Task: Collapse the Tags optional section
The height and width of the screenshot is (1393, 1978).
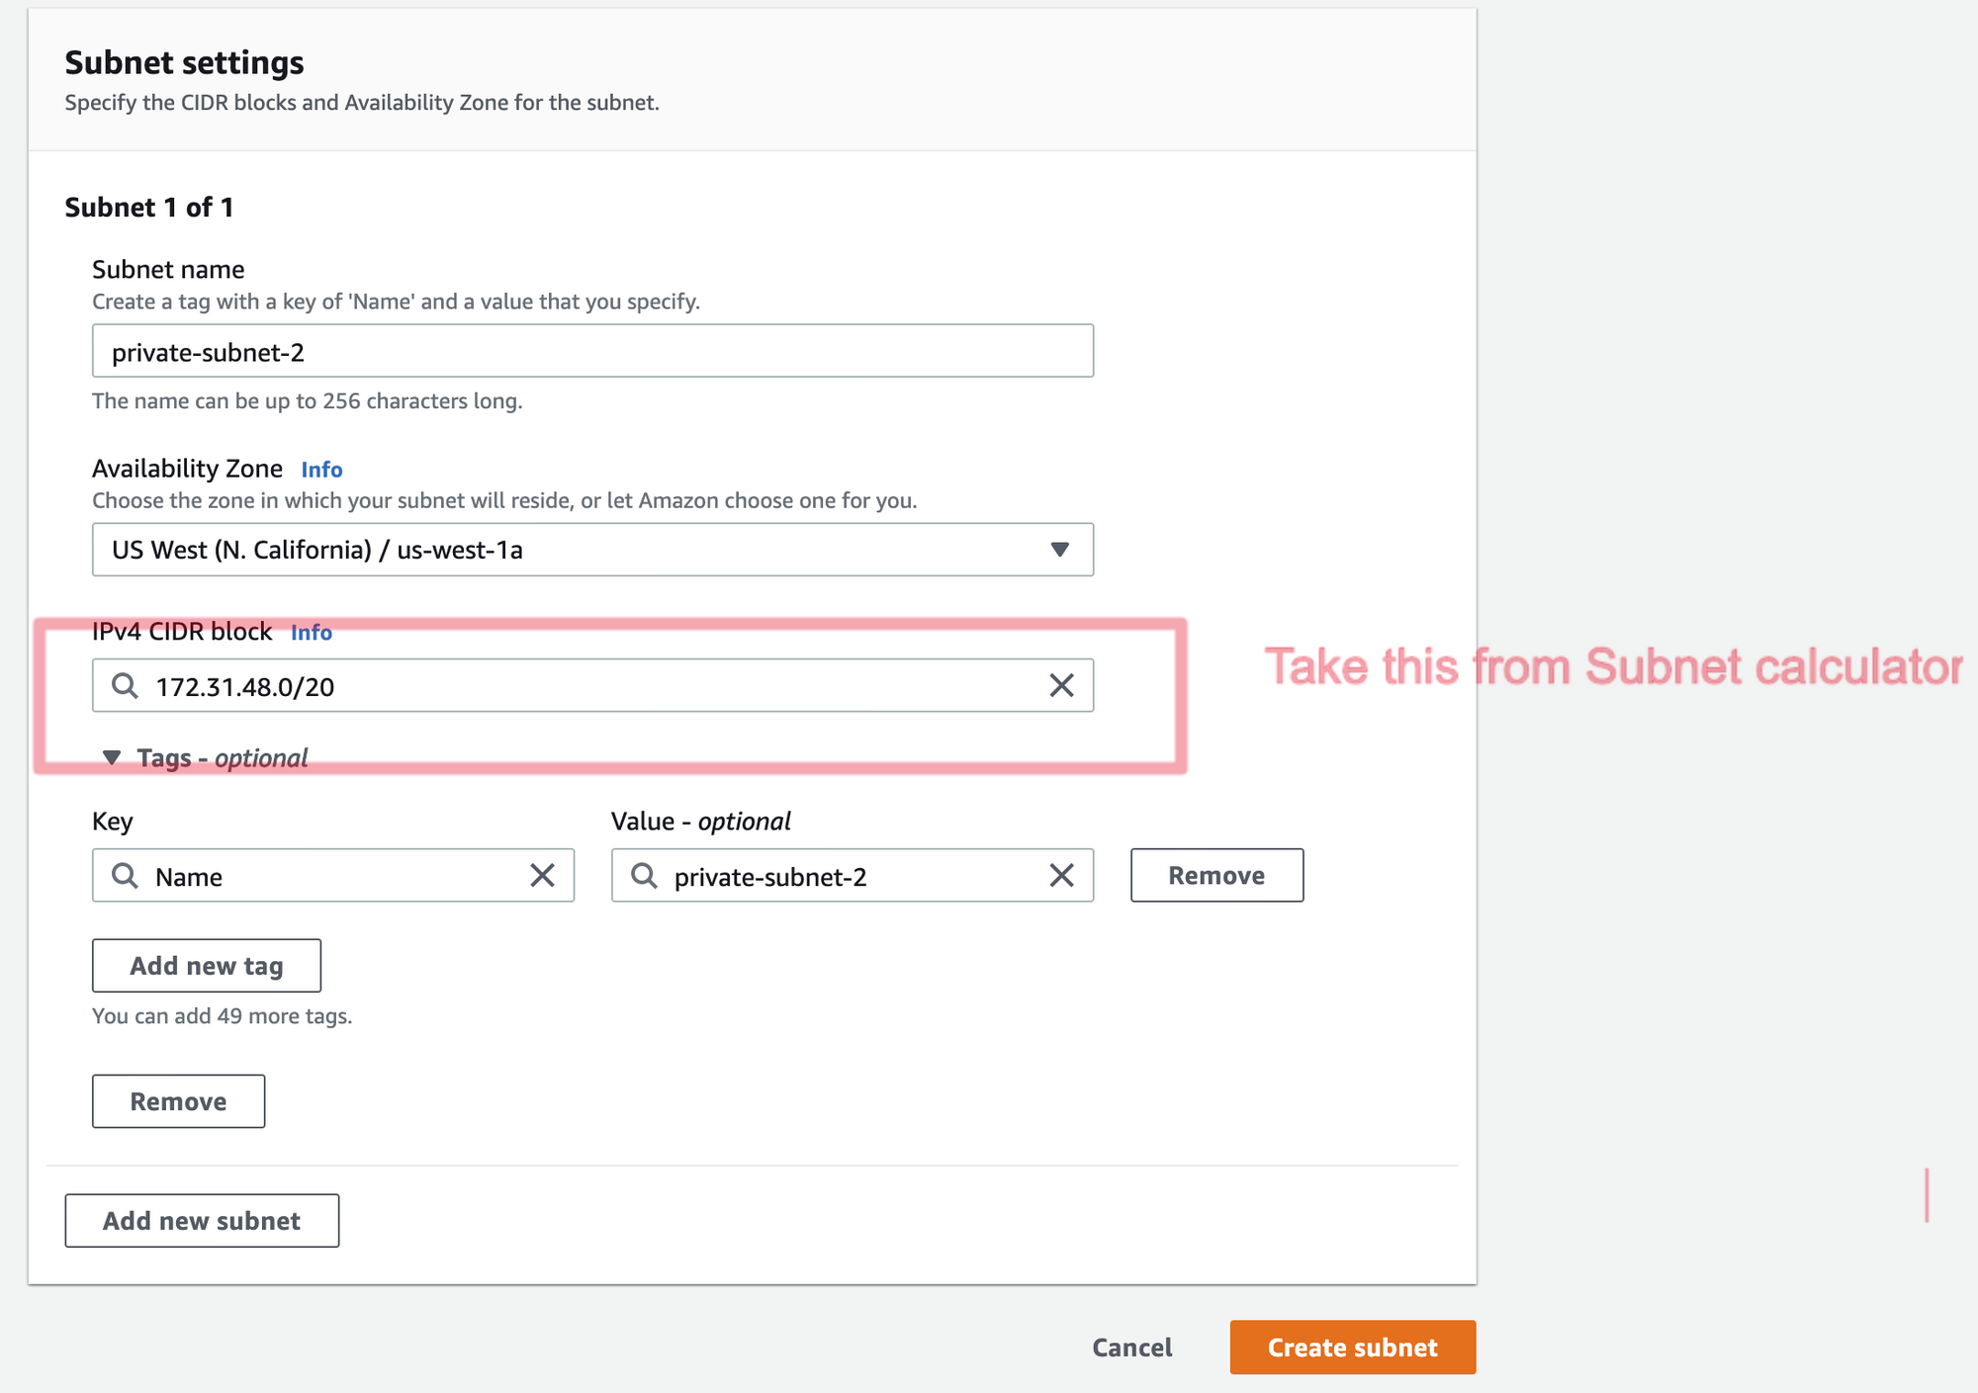Action: point(112,757)
